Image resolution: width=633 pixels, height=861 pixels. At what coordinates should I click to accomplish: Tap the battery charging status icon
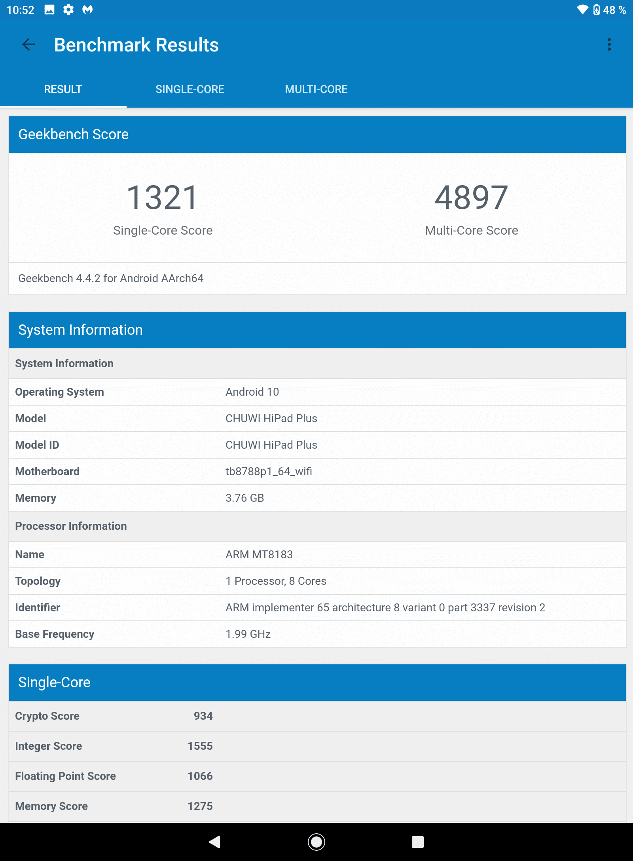click(597, 9)
